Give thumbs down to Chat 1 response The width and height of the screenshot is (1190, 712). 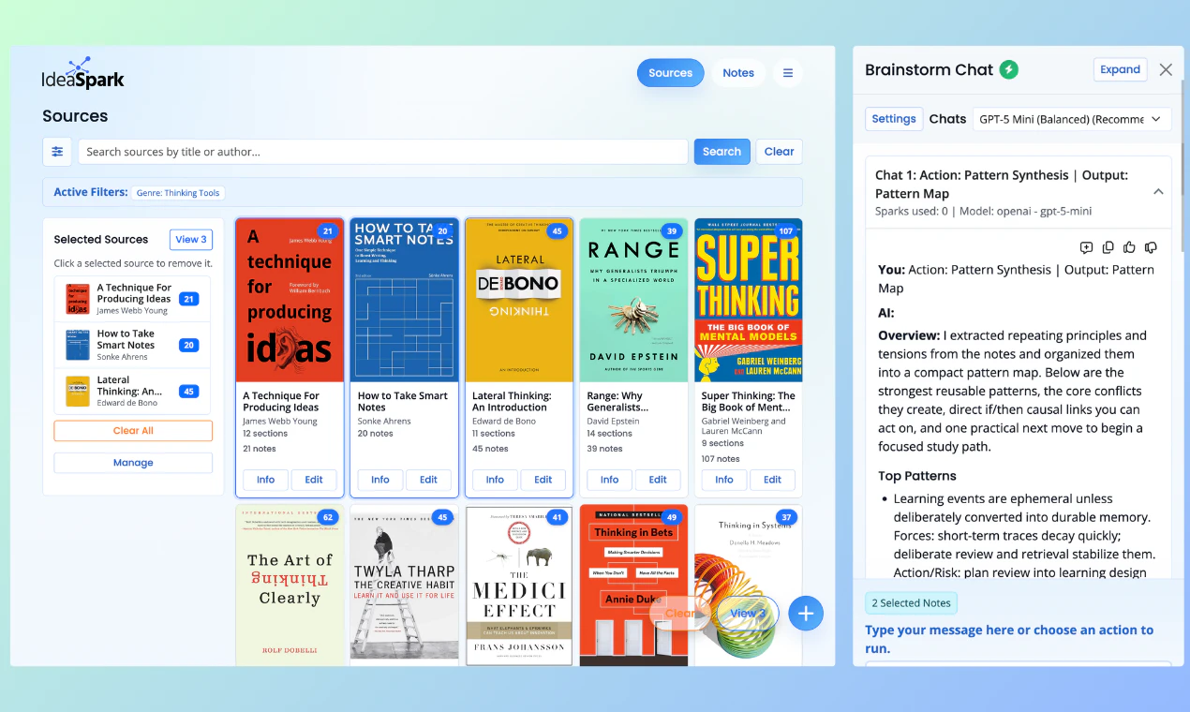pos(1151,247)
